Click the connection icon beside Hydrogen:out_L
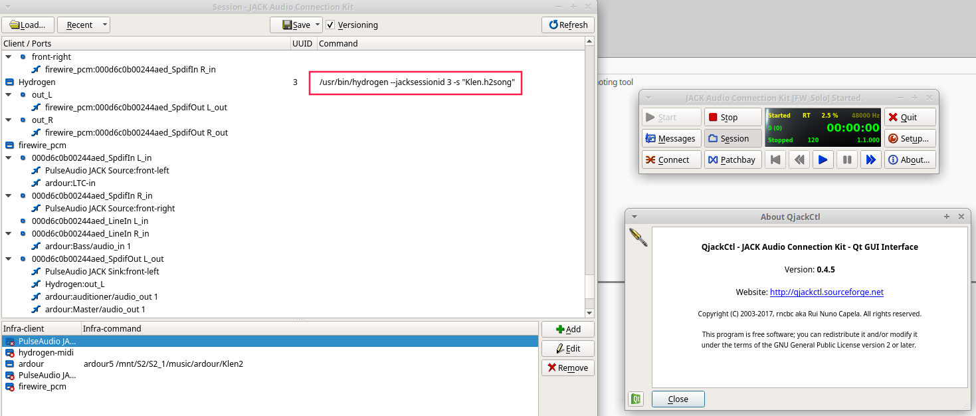 (37, 284)
